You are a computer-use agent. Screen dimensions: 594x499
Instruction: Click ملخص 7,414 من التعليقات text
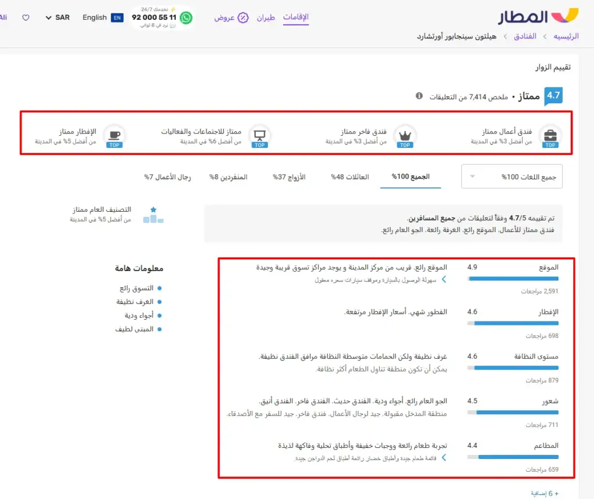[468, 97]
